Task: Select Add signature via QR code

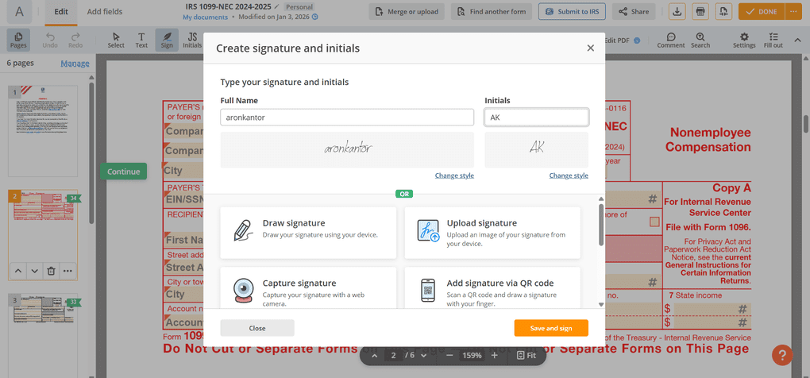Action: pyautogui.click(x=492, y=291)
